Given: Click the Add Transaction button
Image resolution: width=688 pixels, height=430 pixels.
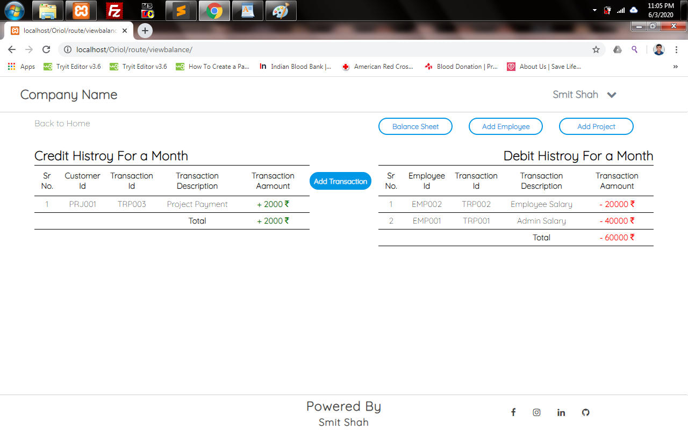Looking at the screenshot, I should pos(340,181).
